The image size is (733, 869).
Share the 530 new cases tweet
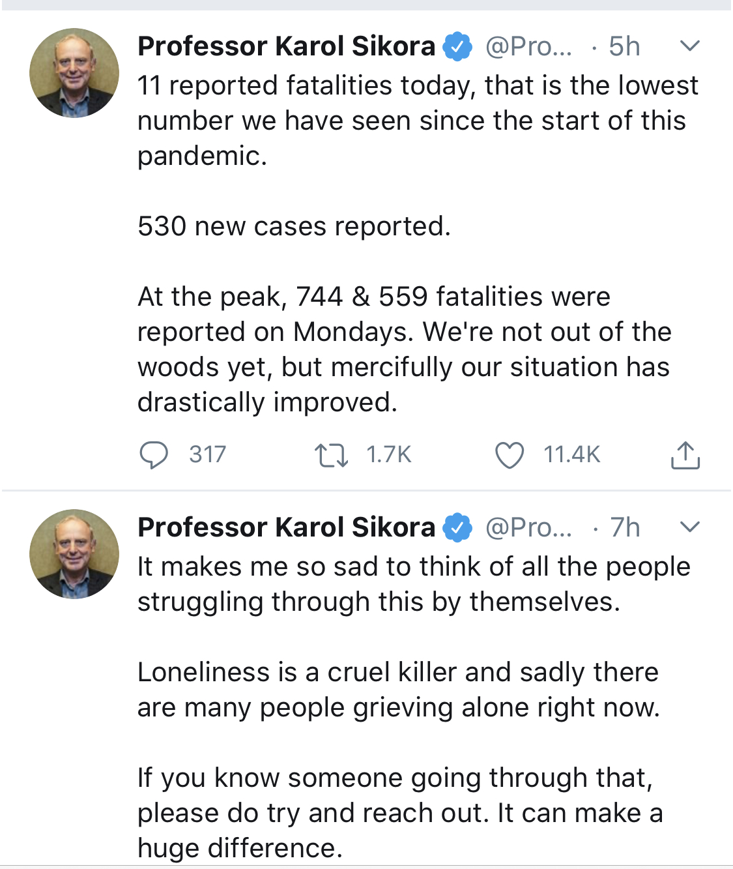coord(685,455)
